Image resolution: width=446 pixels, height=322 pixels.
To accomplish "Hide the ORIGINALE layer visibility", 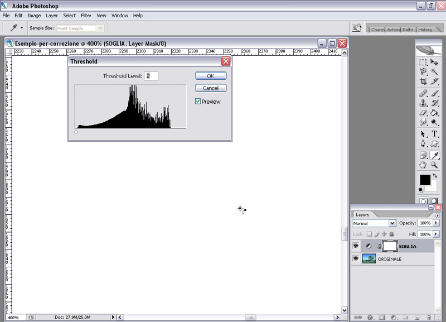I will coord(356,259).
